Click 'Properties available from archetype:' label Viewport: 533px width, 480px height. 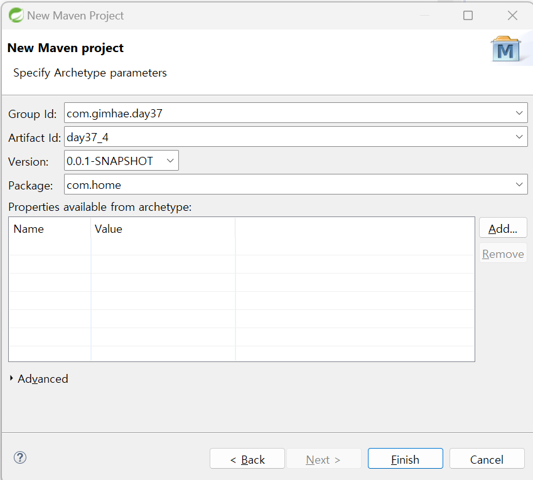pos(100,207)
